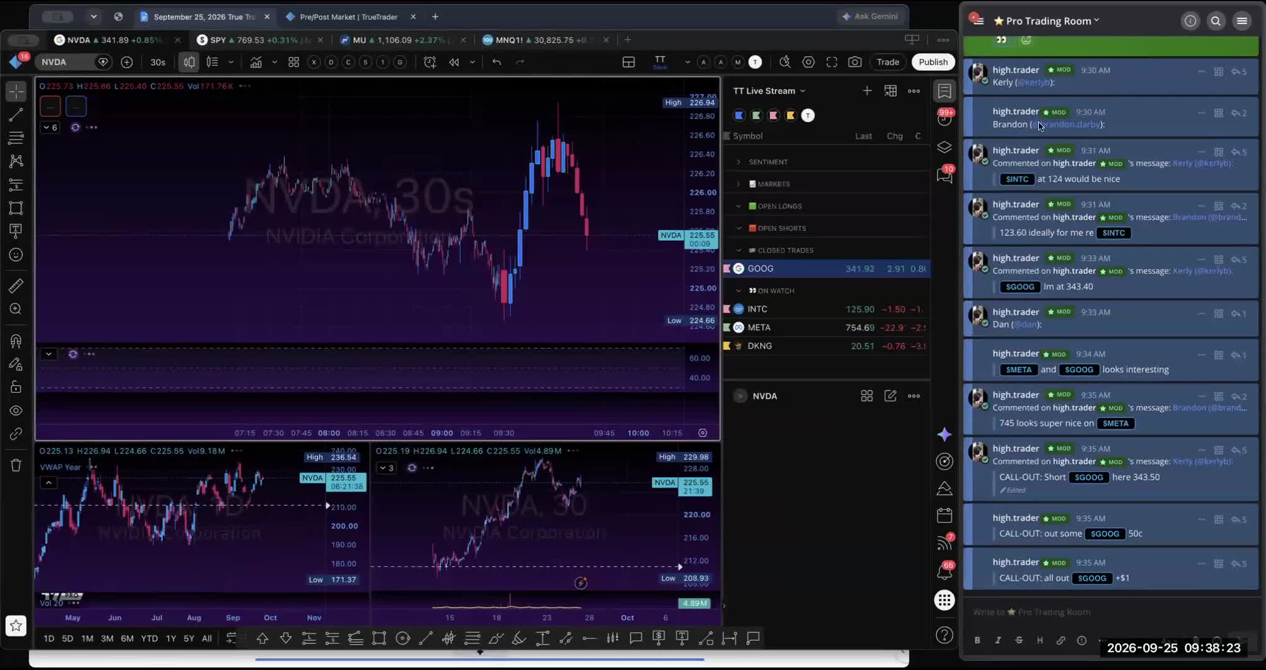This screenshot has width=1266, height=670.
Task: Search in Pro Trading Room chat
Action: (x=1216, y=21)
